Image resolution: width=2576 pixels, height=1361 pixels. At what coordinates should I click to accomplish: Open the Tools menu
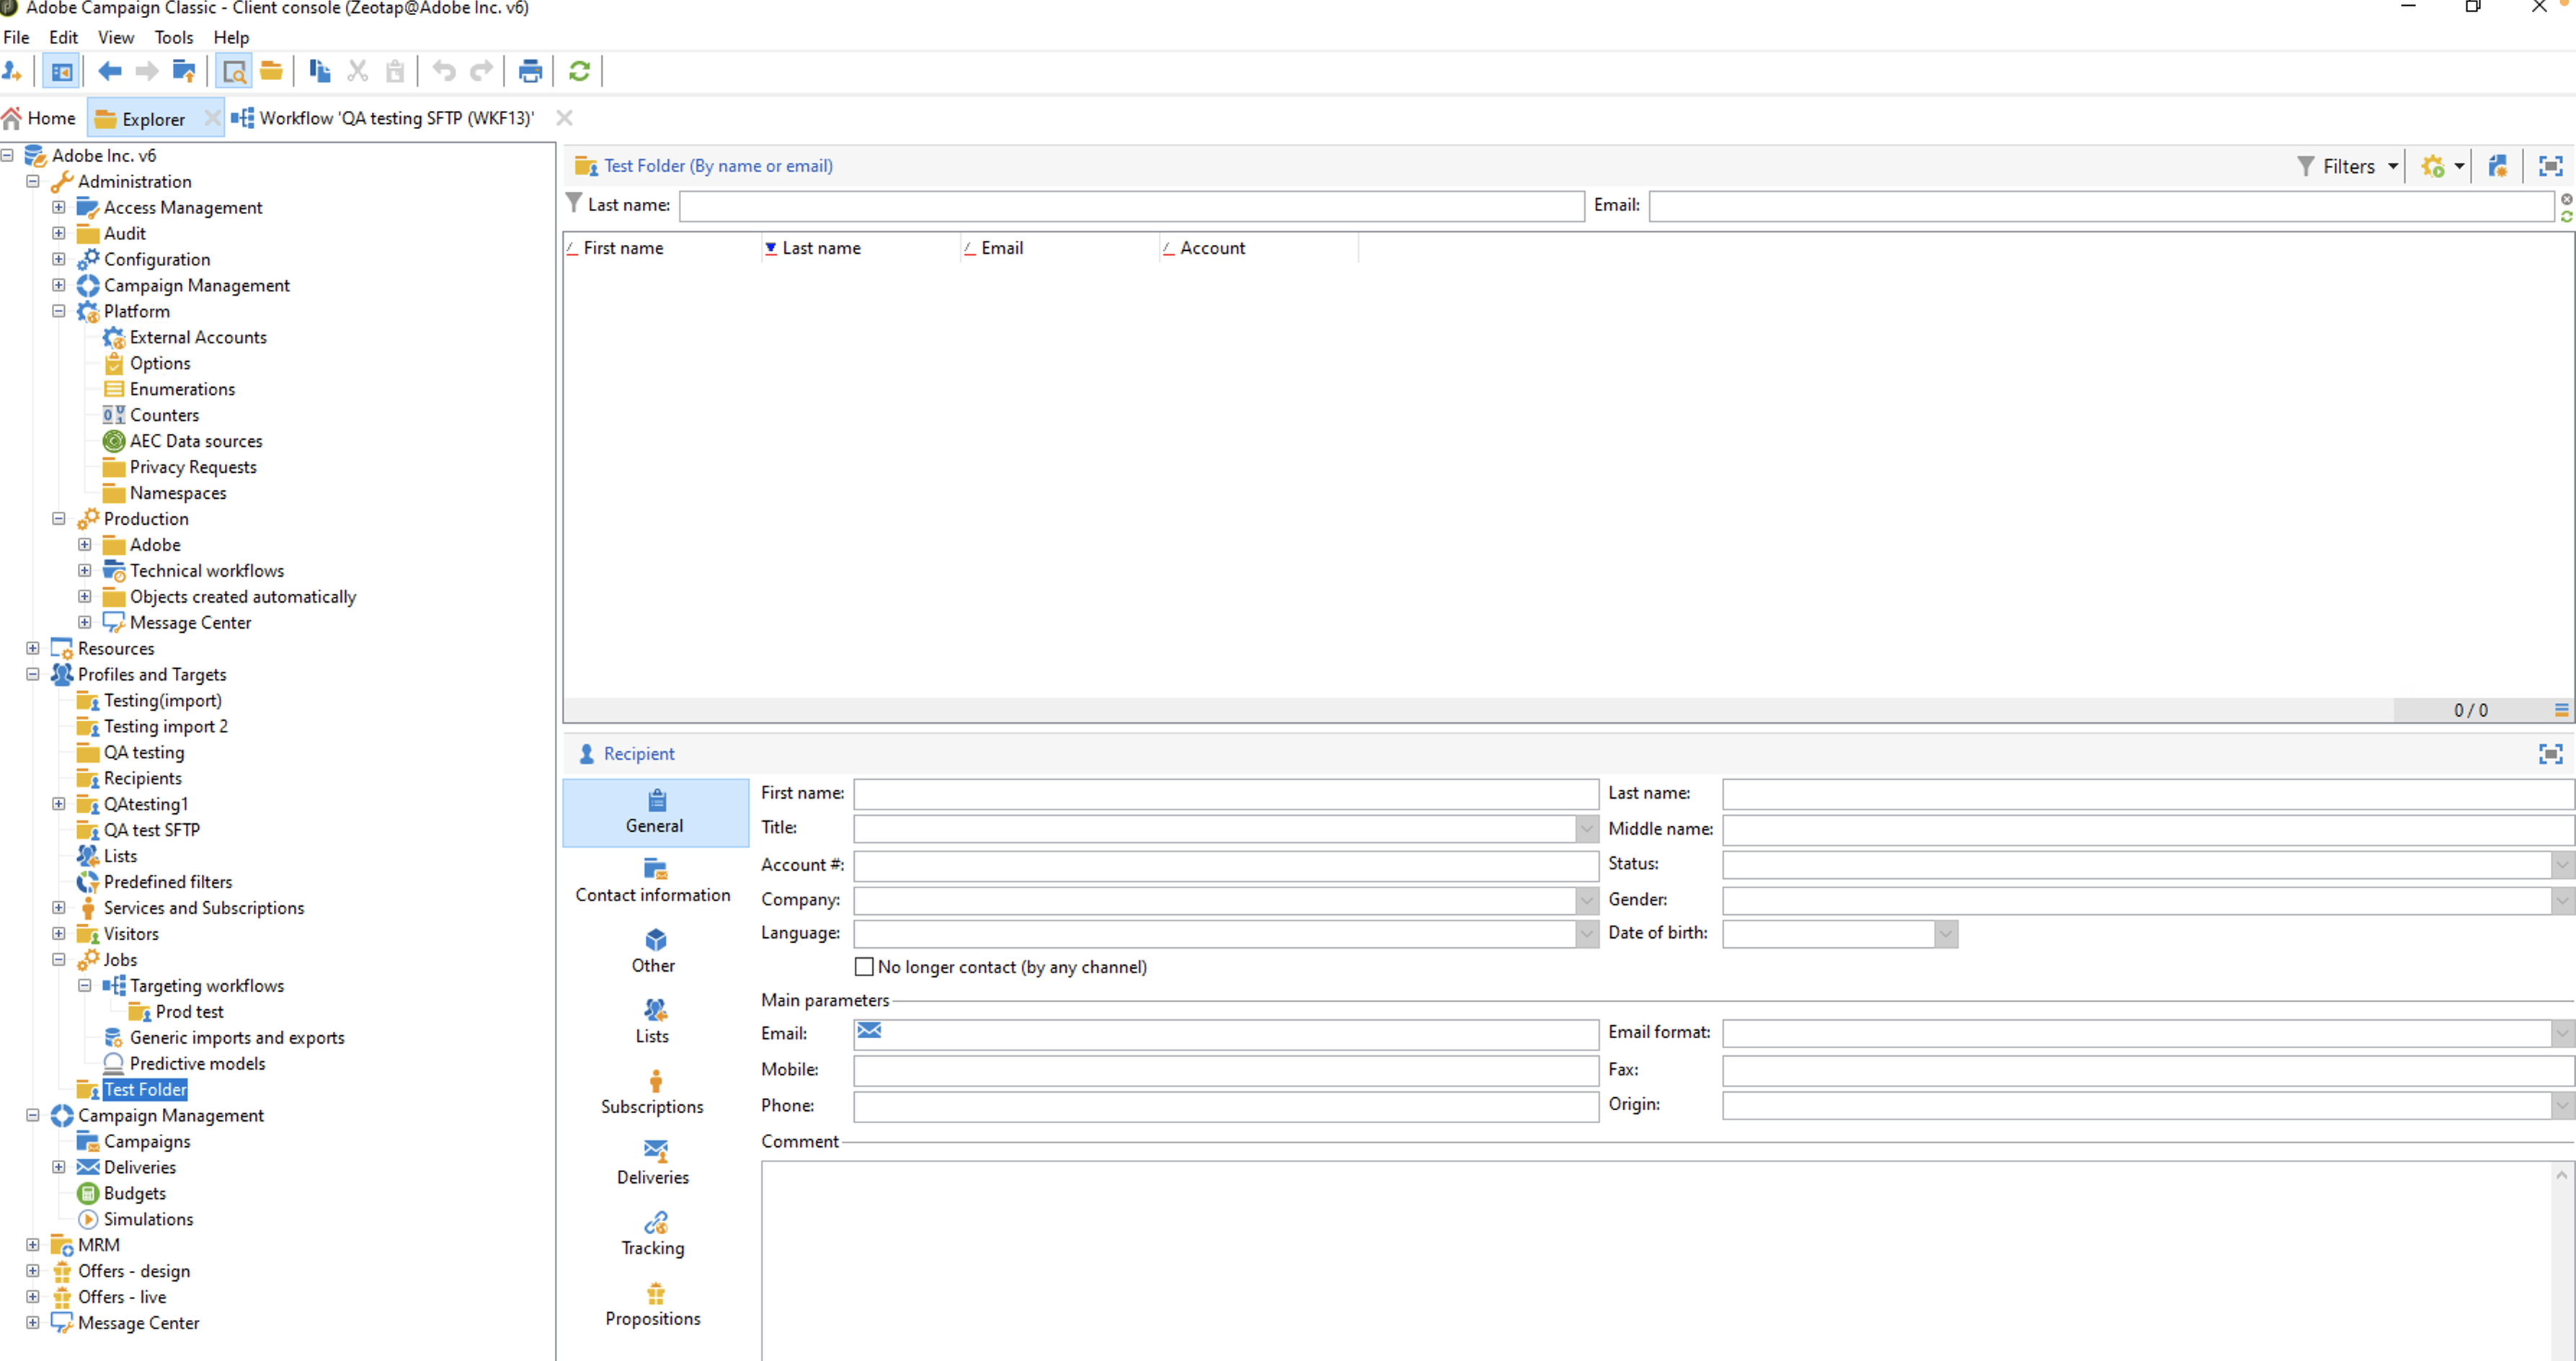(173, 37)
